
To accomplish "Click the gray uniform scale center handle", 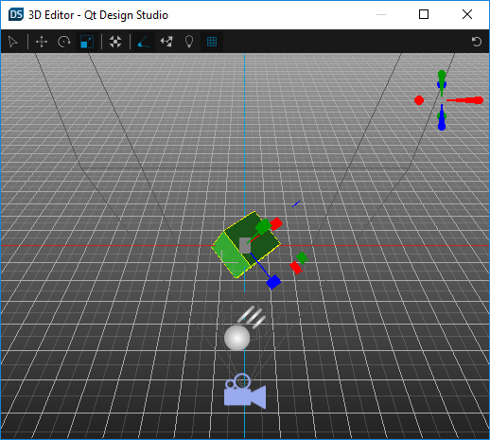I will (245, 245).
